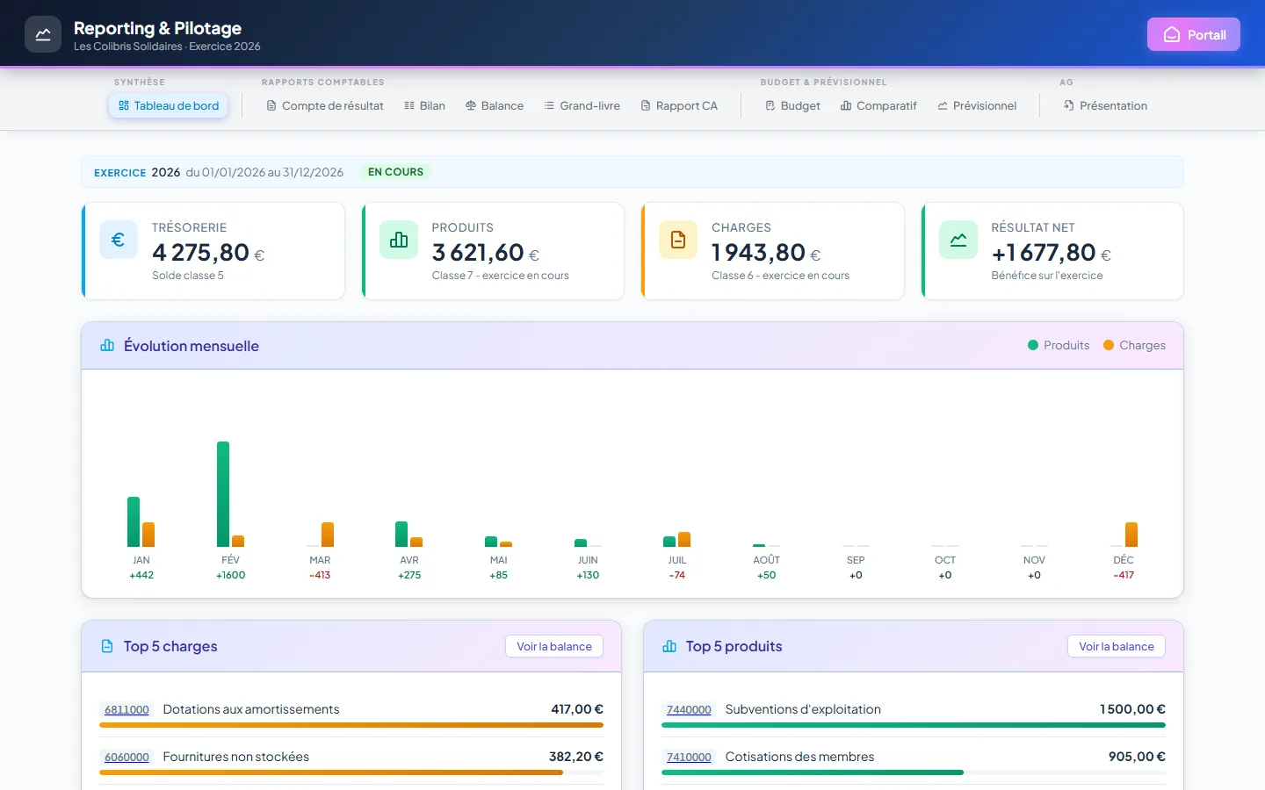The image size is (1265, 790).
Task: Open the Balance report tab
Action: 495,105
